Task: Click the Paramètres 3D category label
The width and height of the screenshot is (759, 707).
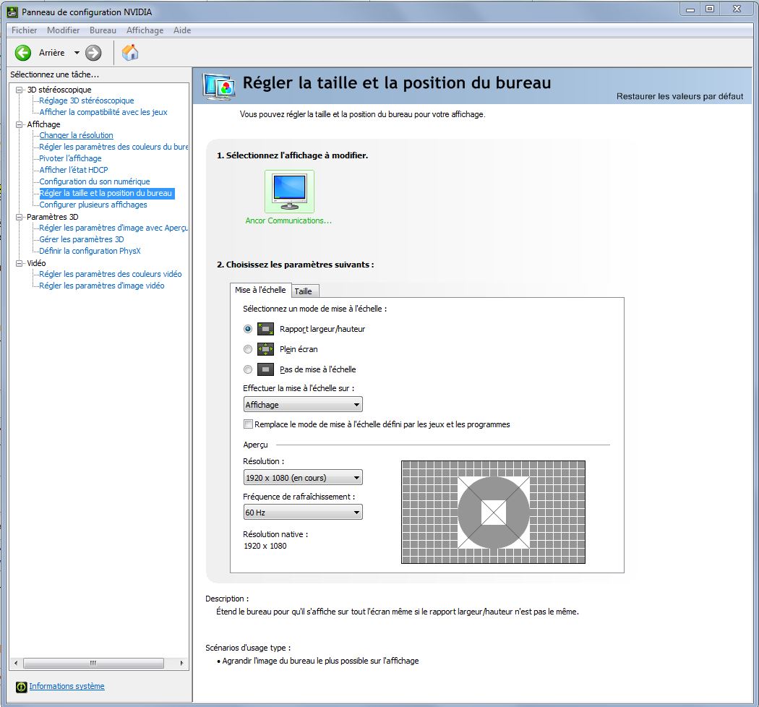Action: click(x=52, y=217)
